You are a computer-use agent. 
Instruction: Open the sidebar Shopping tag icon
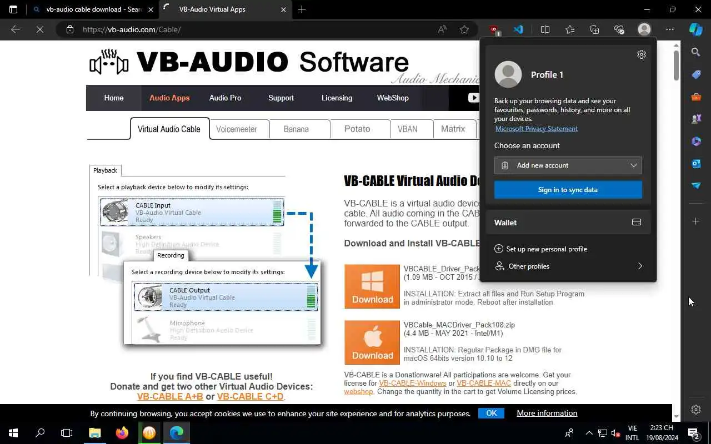click(696, 74)
